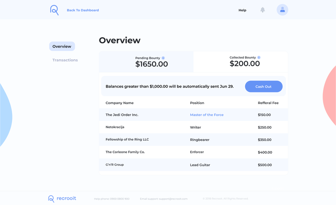Open the user profile avatar
The image size is (336, 205).
(x=282, y=10)
